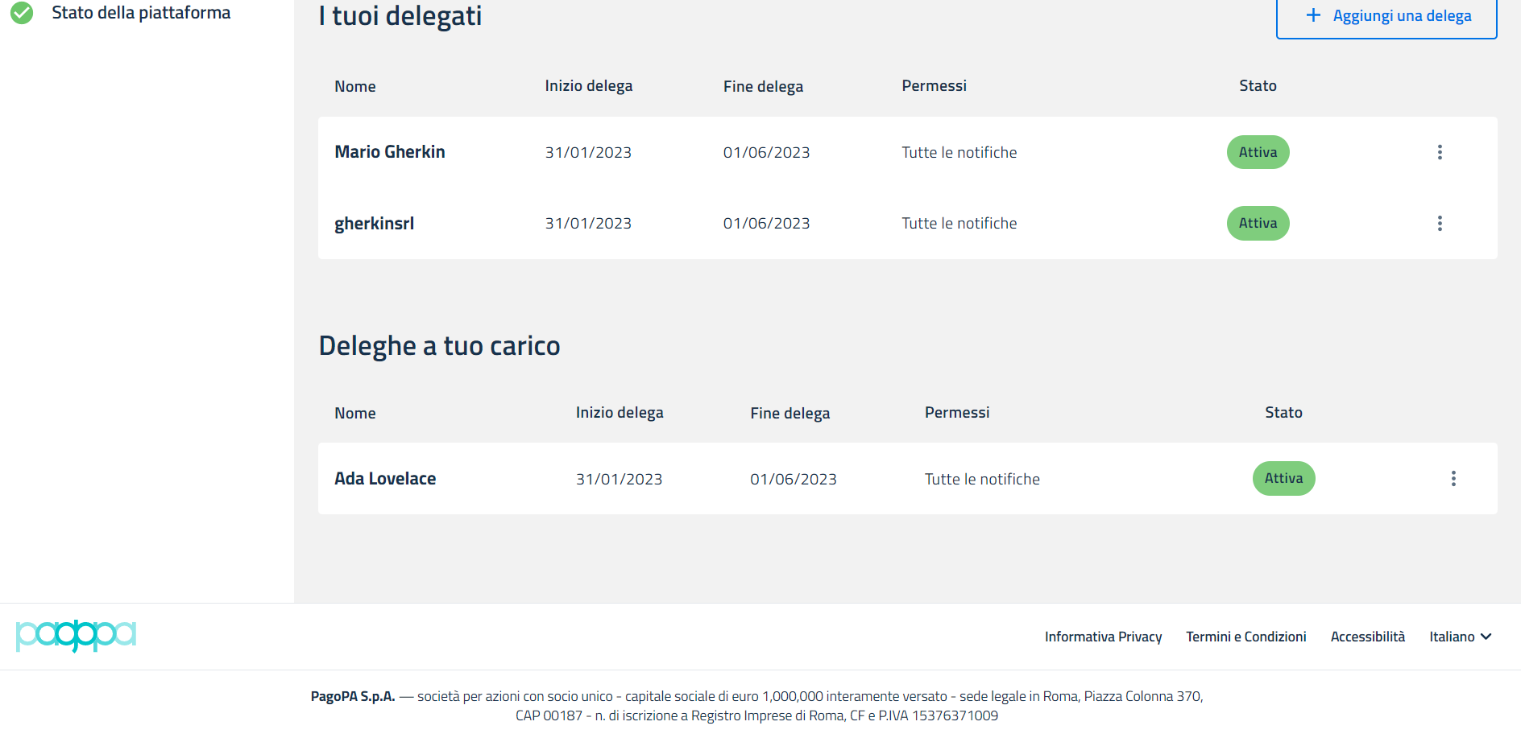
Task: Open Stato della piattaforma in the sidebar
Action: pos(141,13)
